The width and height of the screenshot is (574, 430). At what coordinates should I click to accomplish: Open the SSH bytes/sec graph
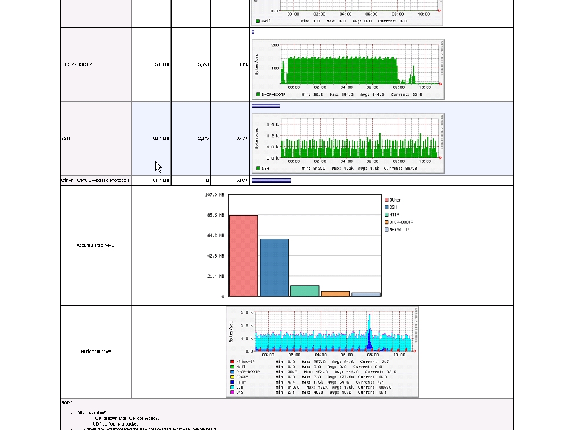point(348,143)
